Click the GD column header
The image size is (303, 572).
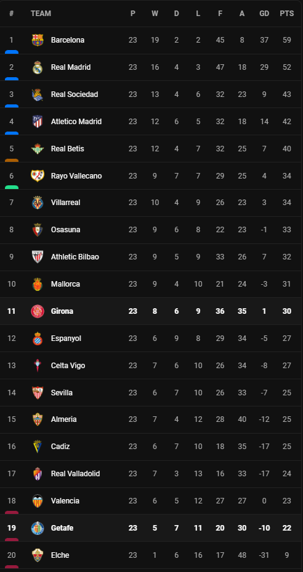point(264,14)
